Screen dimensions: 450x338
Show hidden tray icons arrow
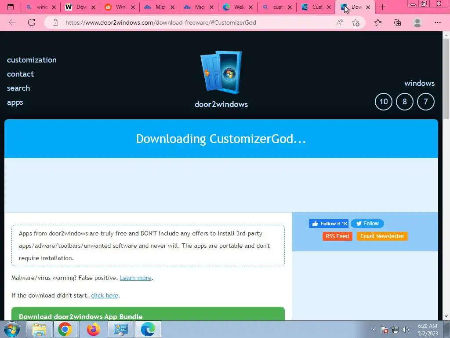tap(374, 330)
